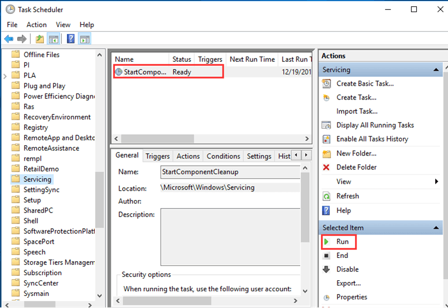Click the Forward arrow toolbar icon
Image resolution: width=448 pixels, height=308 pixels.
point(22,39)
